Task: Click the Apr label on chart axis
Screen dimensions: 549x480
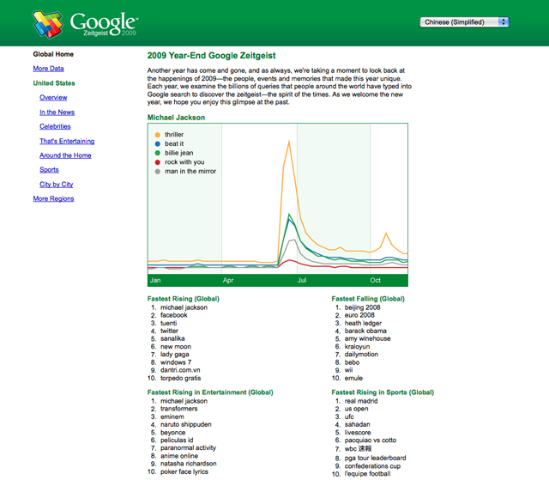Action: point(228,280)
